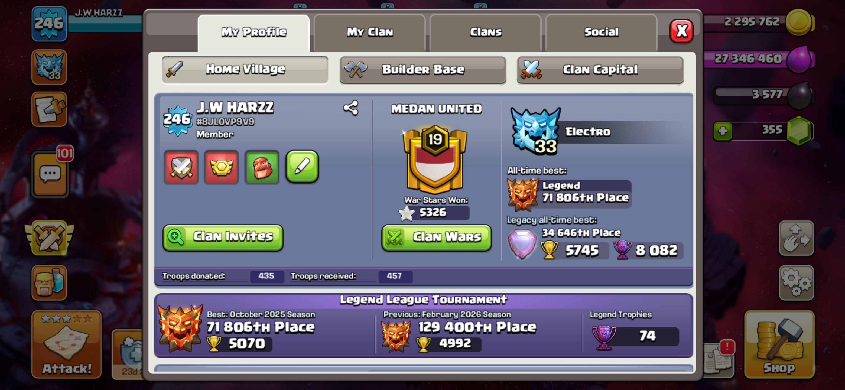845x390 pixels.
Task: Tap the Electro league 33 badge in sidebar
Action: tap(49, 67)
